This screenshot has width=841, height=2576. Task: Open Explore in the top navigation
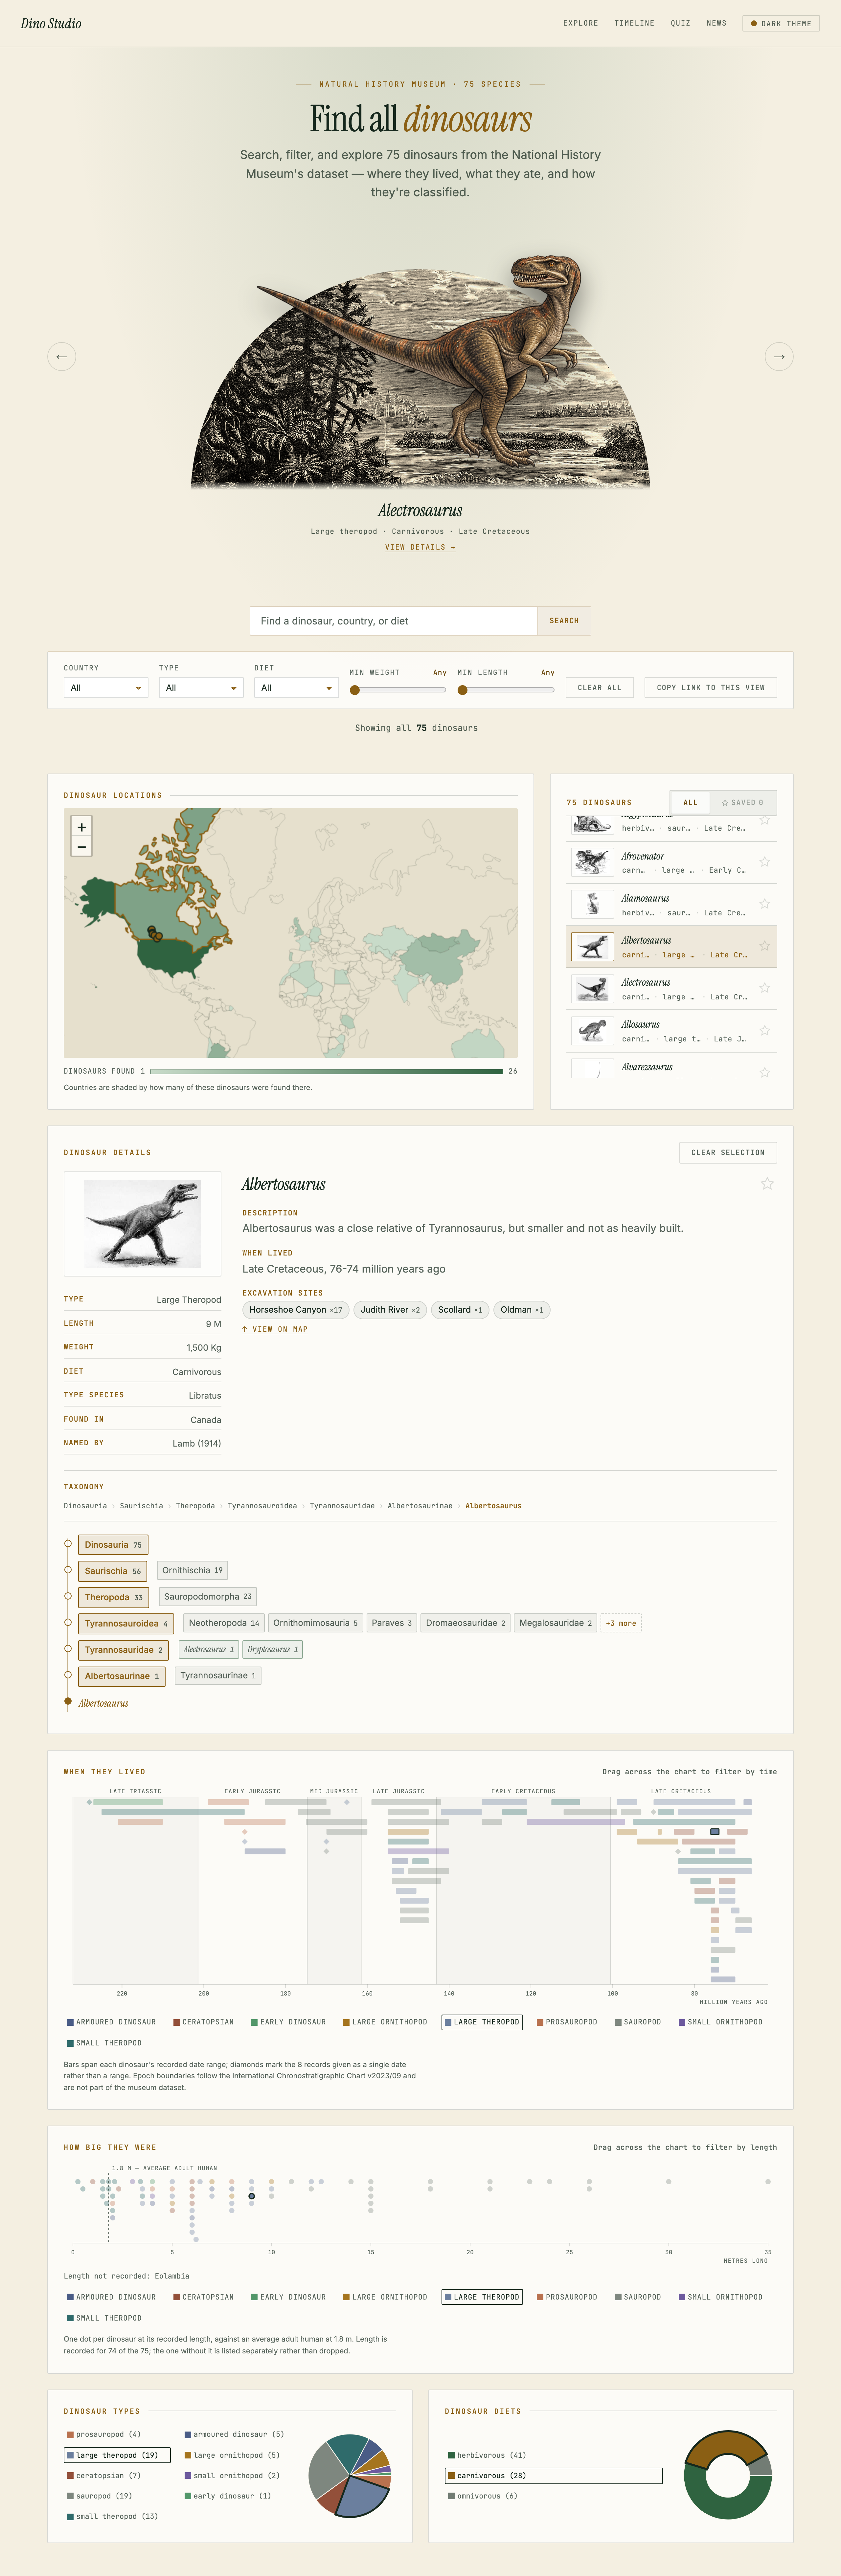[x=581, y=23]
